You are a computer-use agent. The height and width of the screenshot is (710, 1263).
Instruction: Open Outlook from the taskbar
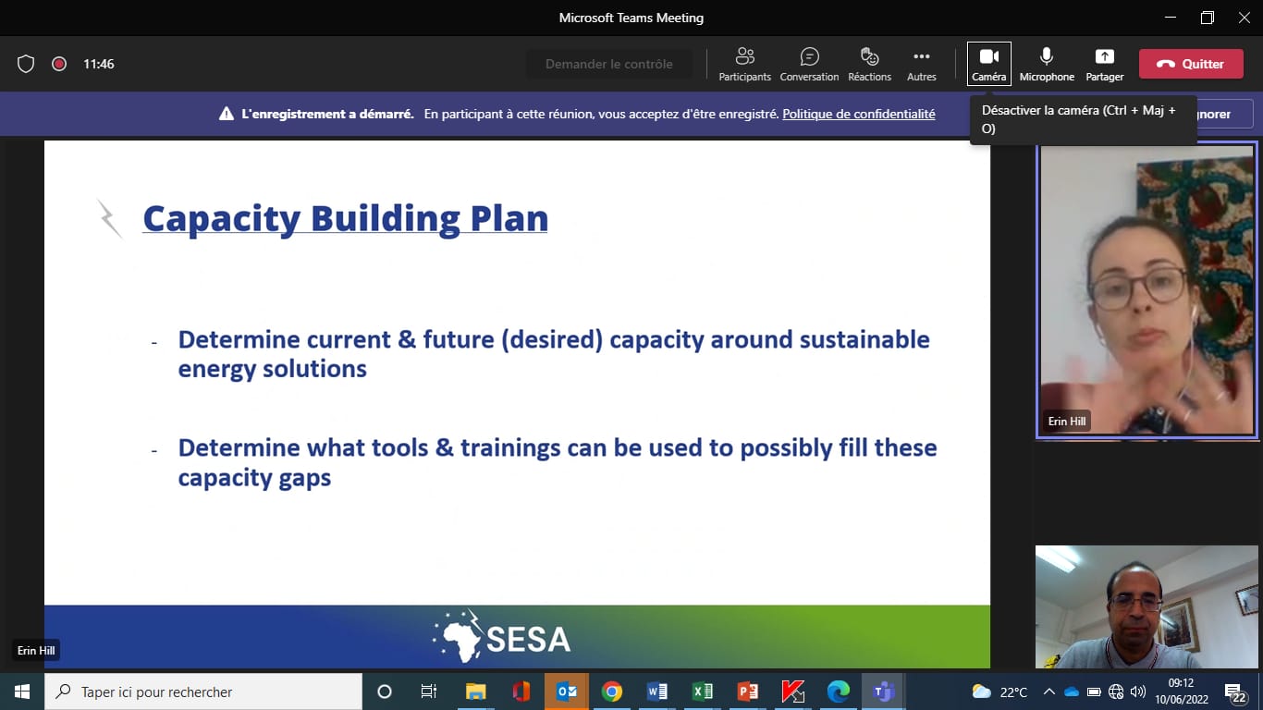pos(566,692)
